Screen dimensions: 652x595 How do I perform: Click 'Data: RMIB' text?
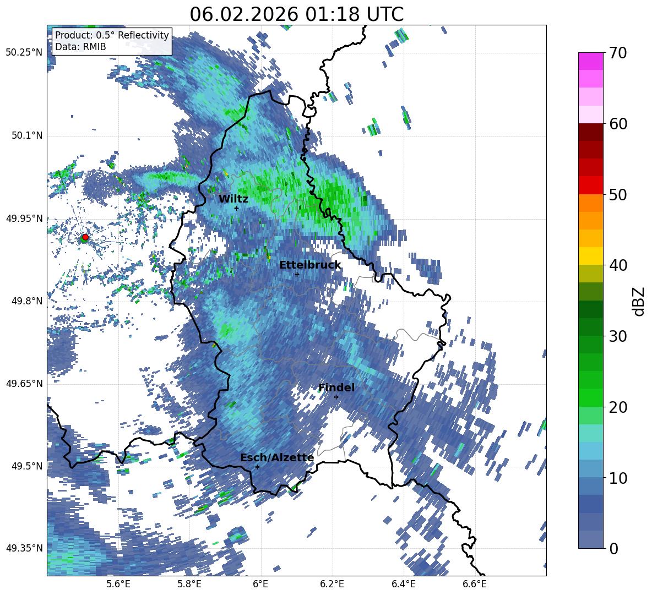click(80, 47)
